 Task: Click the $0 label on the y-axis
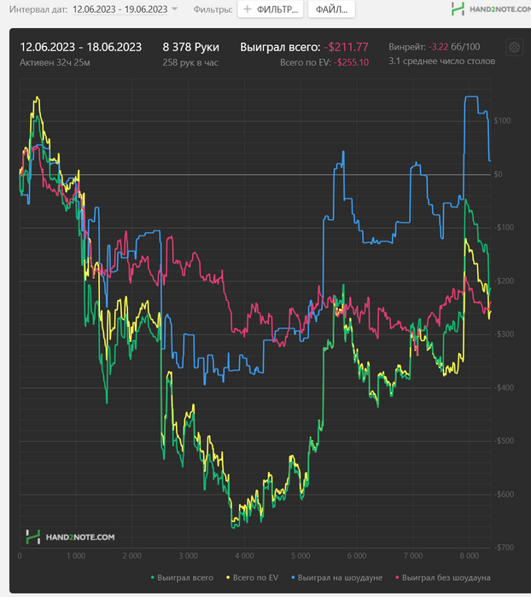pyautogui.click(x=499, y=174)
